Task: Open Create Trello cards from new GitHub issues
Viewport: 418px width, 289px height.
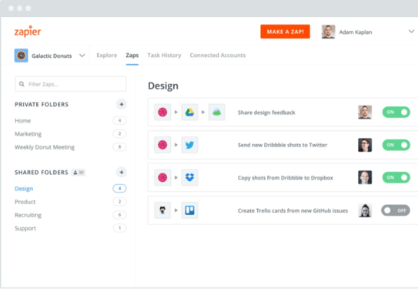Action: coord(293,210)
